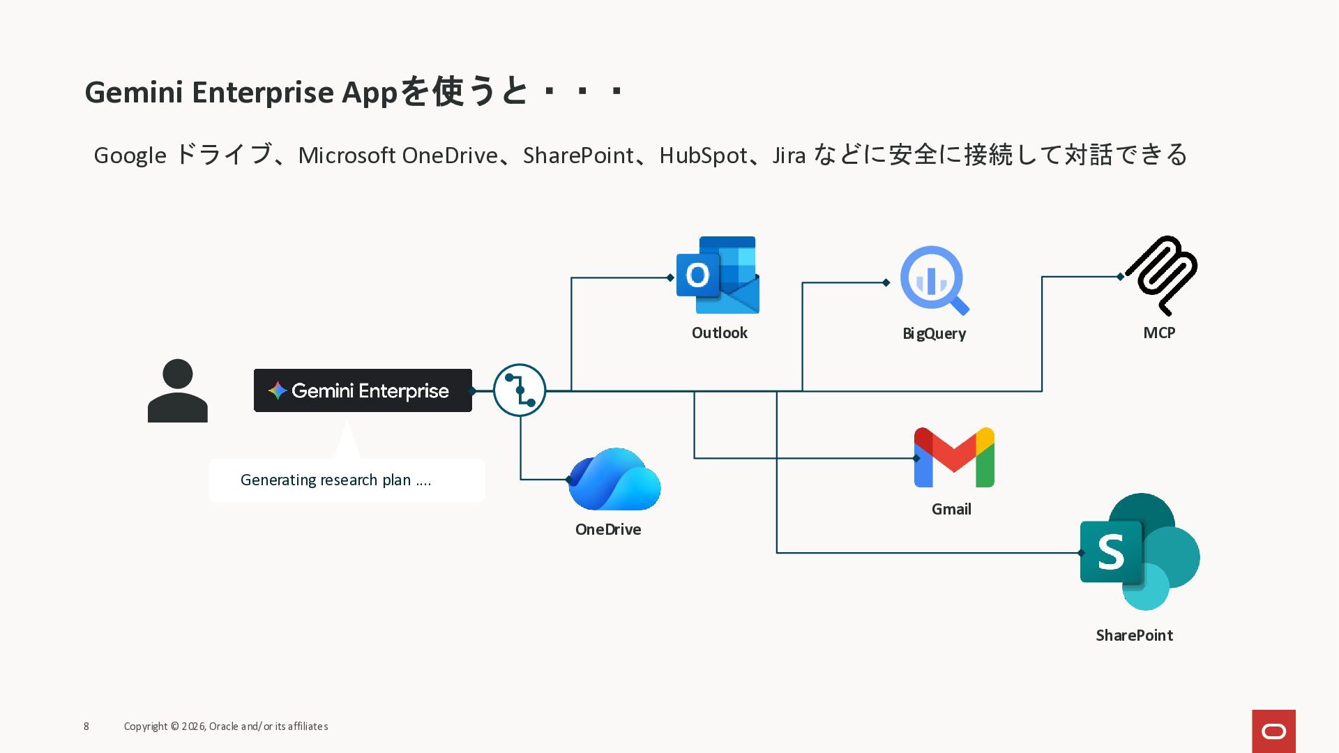The width and height of the screenshot is (1339, 753).
Task: Click the 'MCP' label text
Action: 1159,333
